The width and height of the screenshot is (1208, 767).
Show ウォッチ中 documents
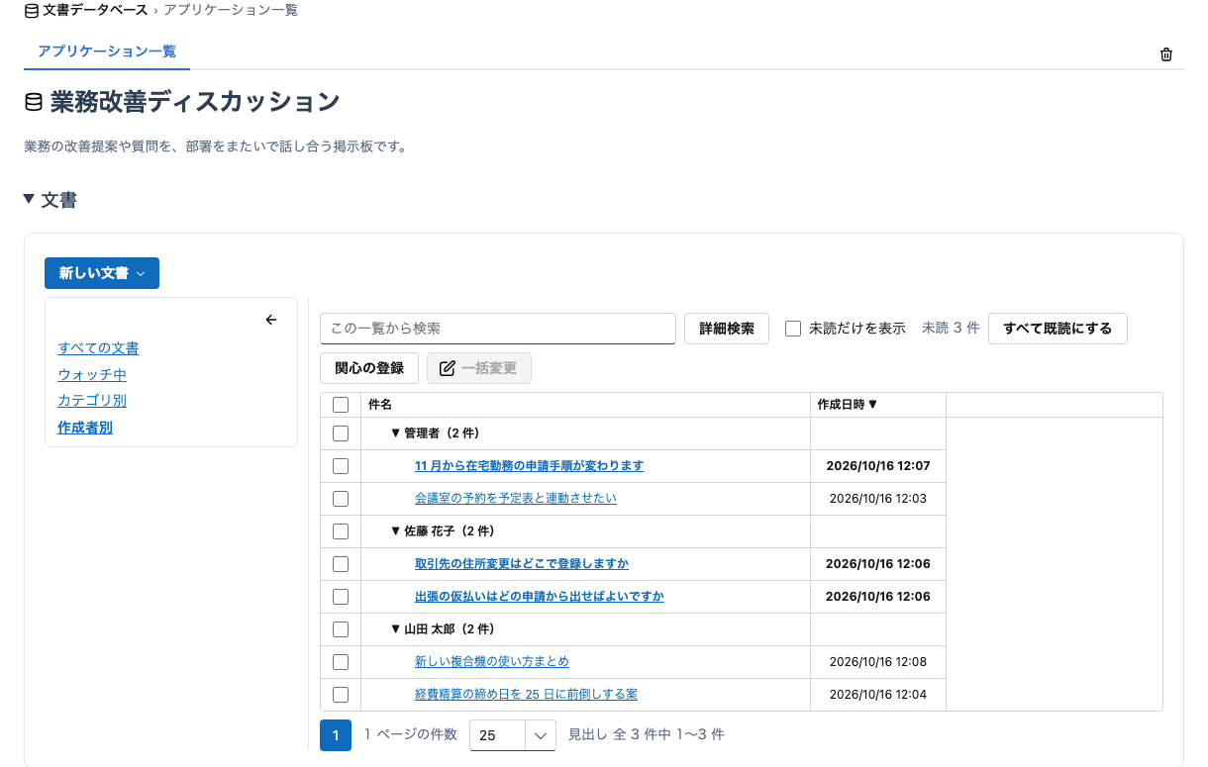coord(92,375)
